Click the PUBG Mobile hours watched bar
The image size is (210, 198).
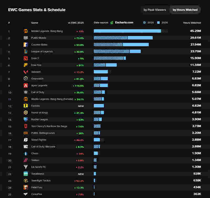pos(123,38)
